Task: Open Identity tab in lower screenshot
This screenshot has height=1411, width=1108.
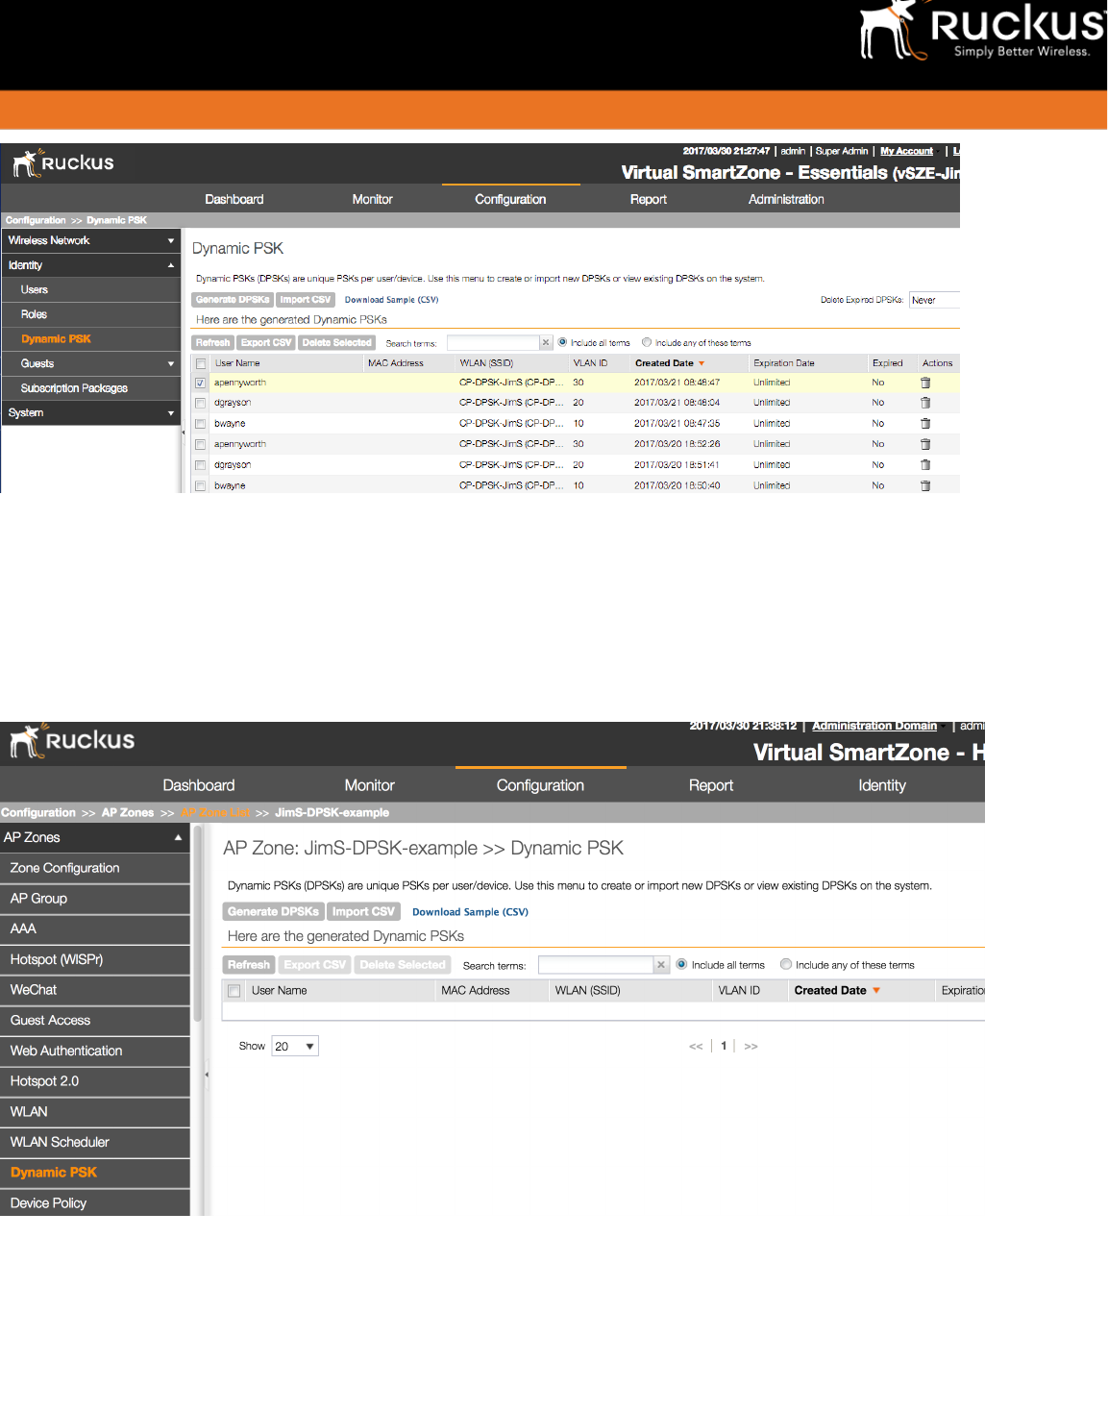Action: pyautogui.click(x=882, y=786)
